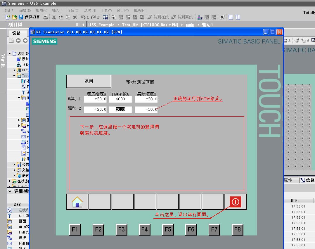This screenshot has height=249, width=315.
Task: Click 画面 in breadcrumb path
Action: (x=190, y=25)
